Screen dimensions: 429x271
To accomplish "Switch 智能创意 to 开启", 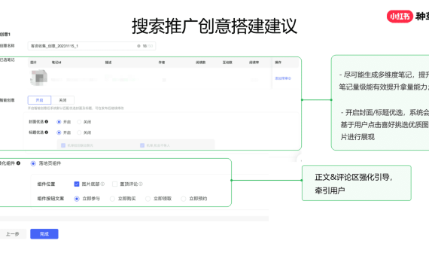I will pyautogui.click(x=39, y=100).
